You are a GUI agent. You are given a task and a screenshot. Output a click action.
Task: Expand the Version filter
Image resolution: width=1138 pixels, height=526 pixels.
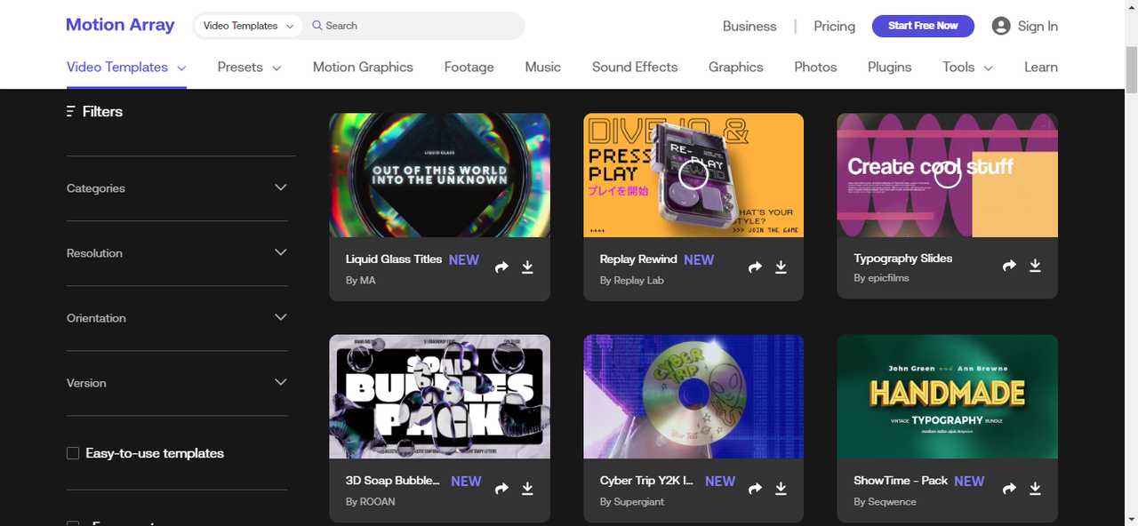(x=177, y=383)
